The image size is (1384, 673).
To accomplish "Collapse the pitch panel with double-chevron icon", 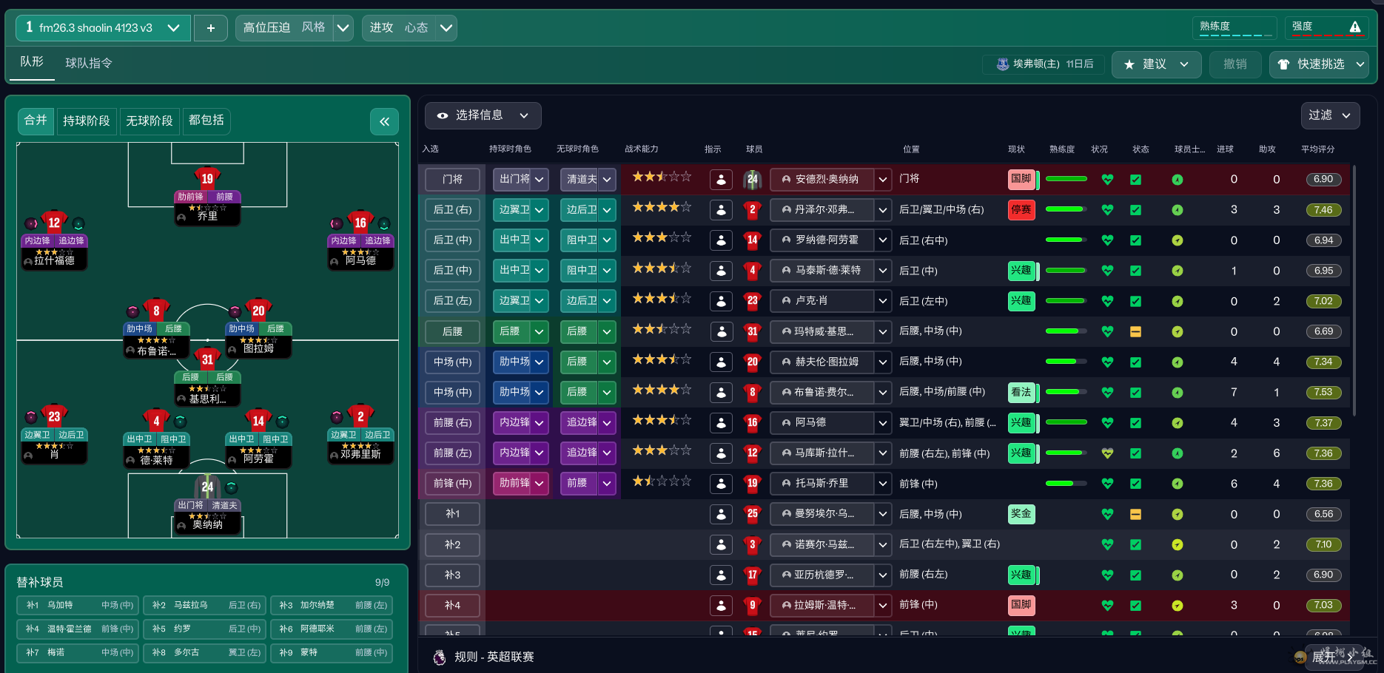I will click(384, 122).
